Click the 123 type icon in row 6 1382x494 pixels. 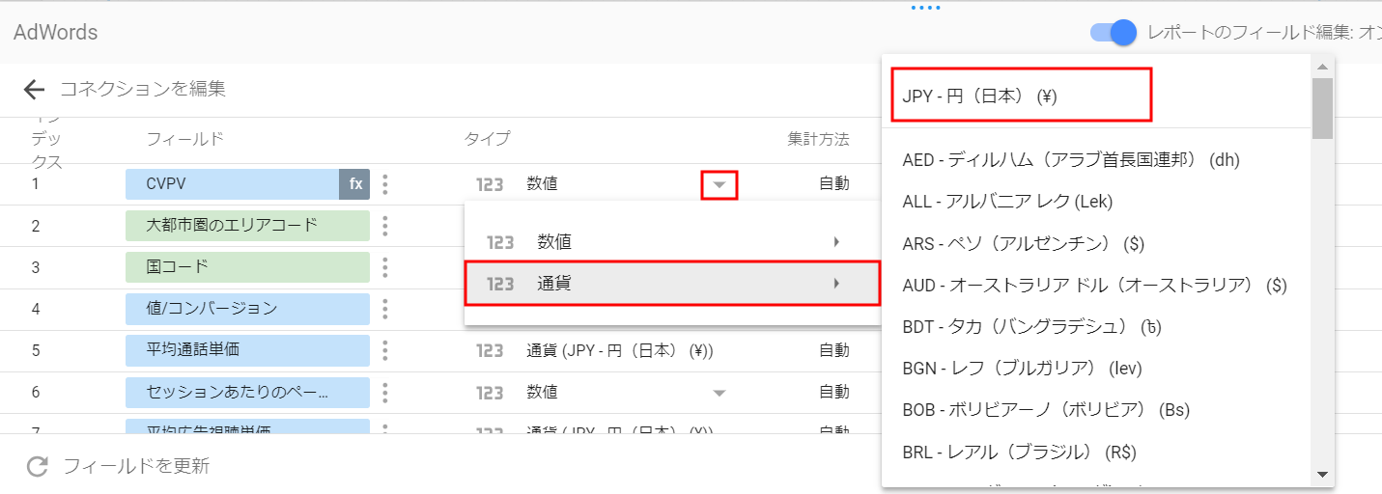(x=490, y=393)
